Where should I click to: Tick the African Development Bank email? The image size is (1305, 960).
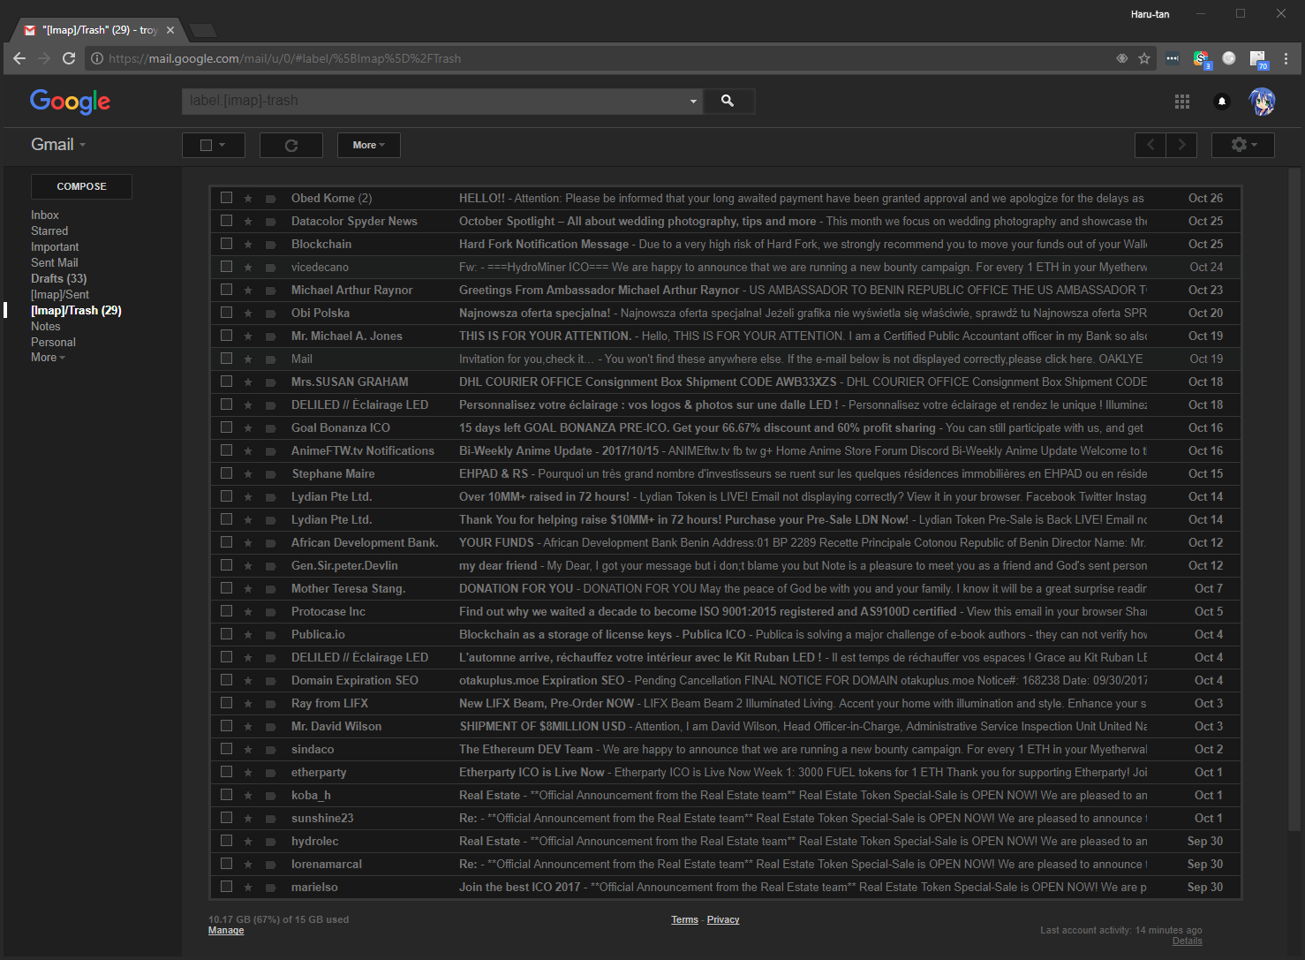[227, 542]
